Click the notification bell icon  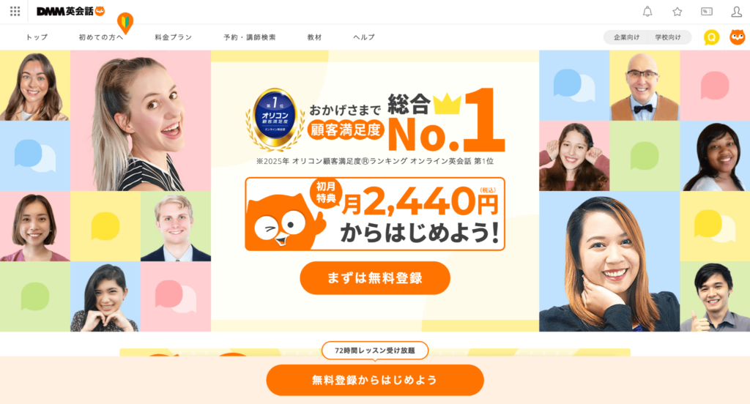647,12
